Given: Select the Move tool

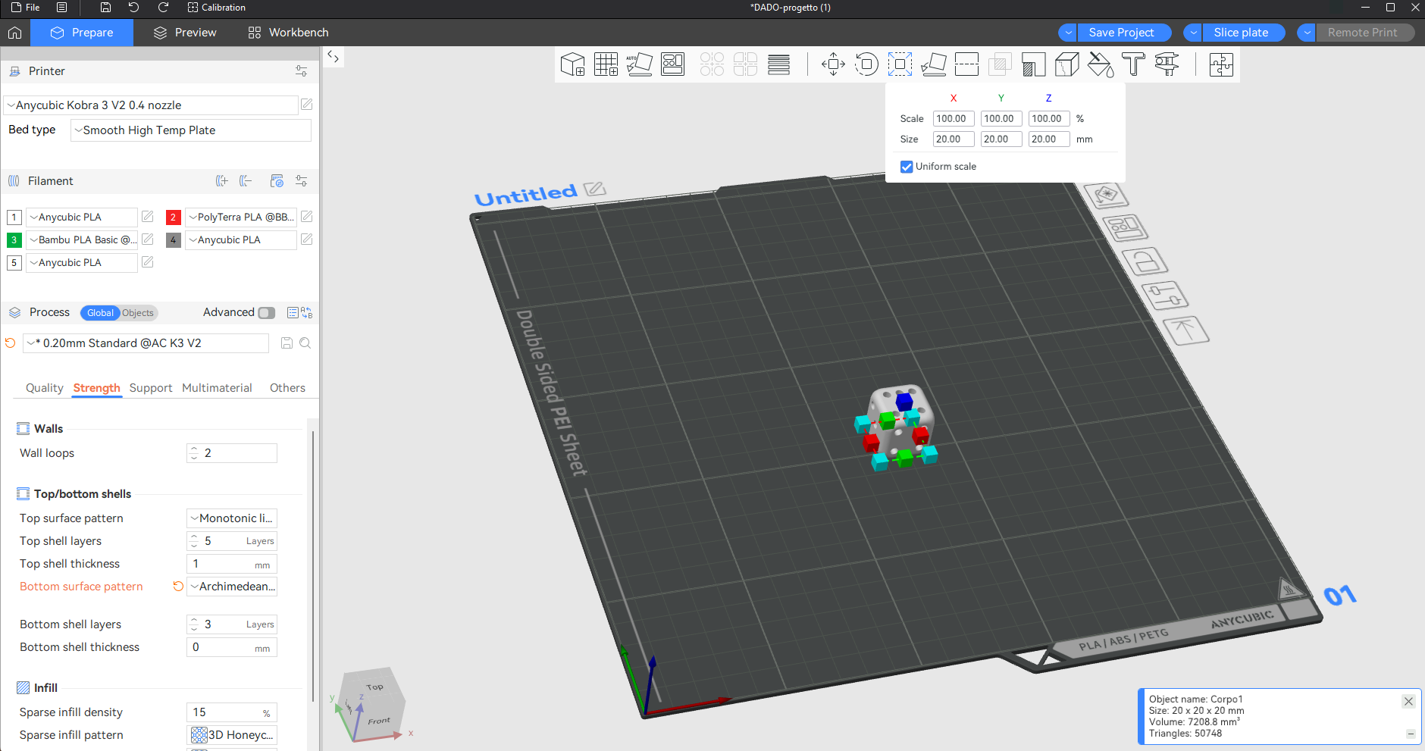Looking at the screenshot, I should [x=833, y=64].
